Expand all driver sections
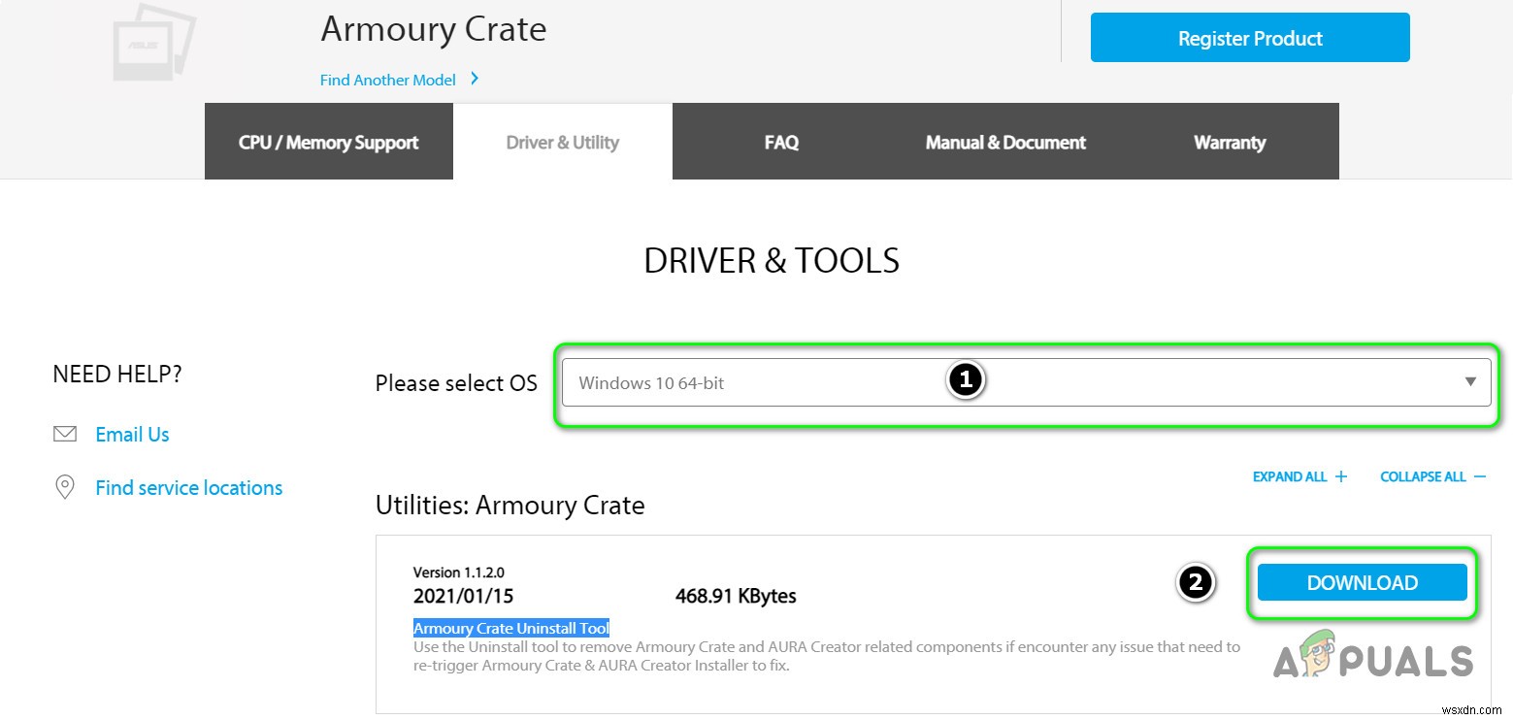 pyautogui.click(x=1299, y=476)
